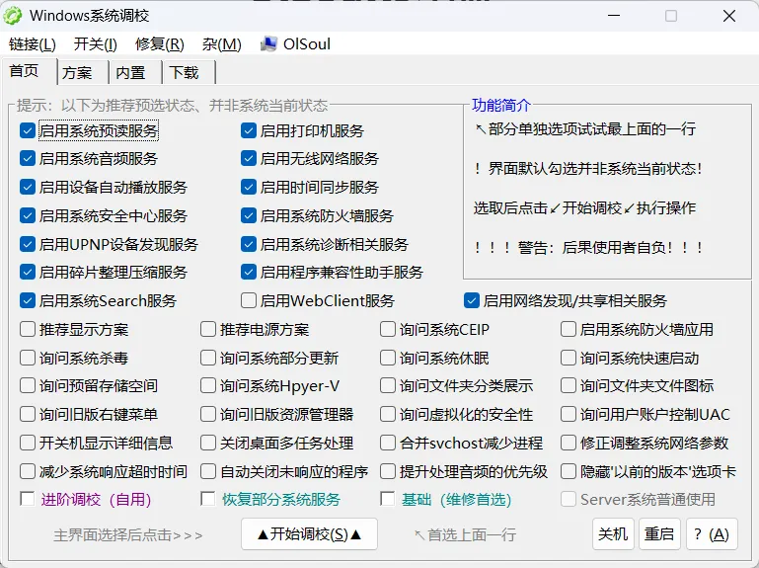The width and height of the screenshot is (759, 568).
Task: Check 询问系统部分更新 option
Action: [x=208, y=359]
